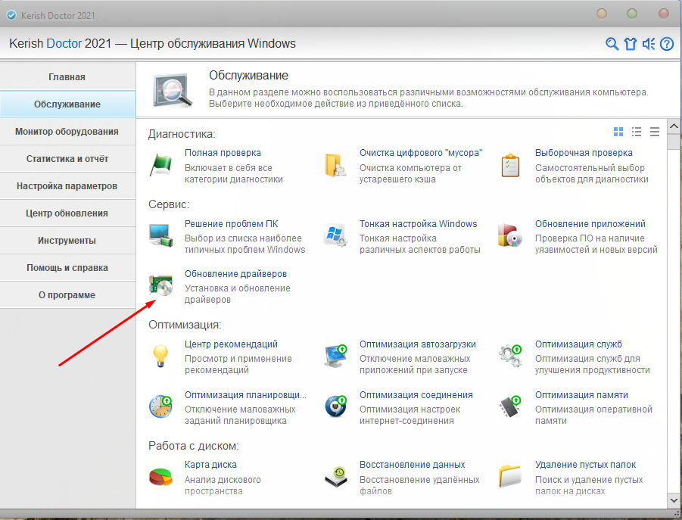Click the pie chart Карта диска icon
The height and width of the screenshot is (520, 682).
tap(160, 477)
